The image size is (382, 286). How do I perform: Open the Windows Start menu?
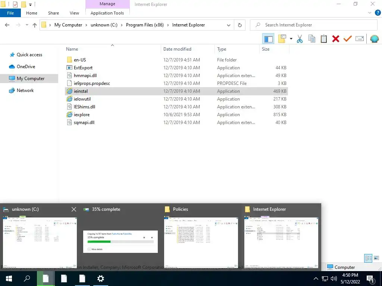[9, 279]
